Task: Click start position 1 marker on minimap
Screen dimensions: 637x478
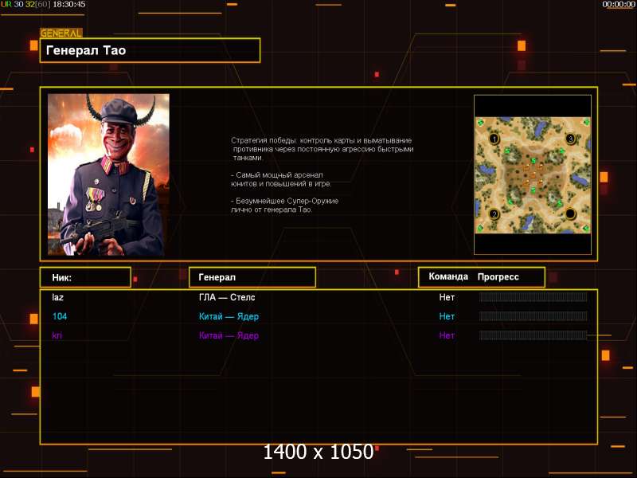Action: click(494, 139)
